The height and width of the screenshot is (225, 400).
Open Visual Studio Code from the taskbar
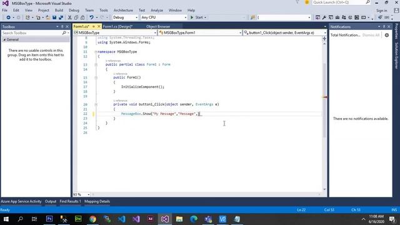click(122, 219)
